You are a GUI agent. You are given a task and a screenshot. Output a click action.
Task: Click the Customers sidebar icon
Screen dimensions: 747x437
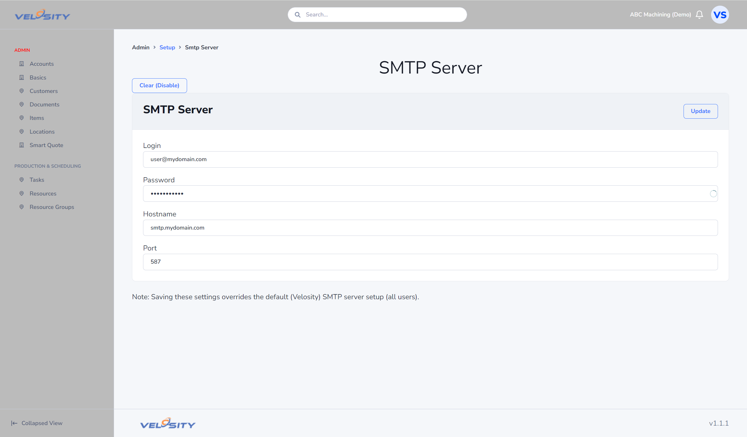click(x=21, y=91)
